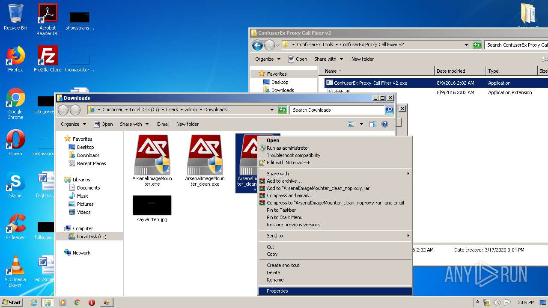This screenshot has height=308, width=548.
Task: Select ArsenalImageMounter.exe file icon
Action: tap(152, 160)
